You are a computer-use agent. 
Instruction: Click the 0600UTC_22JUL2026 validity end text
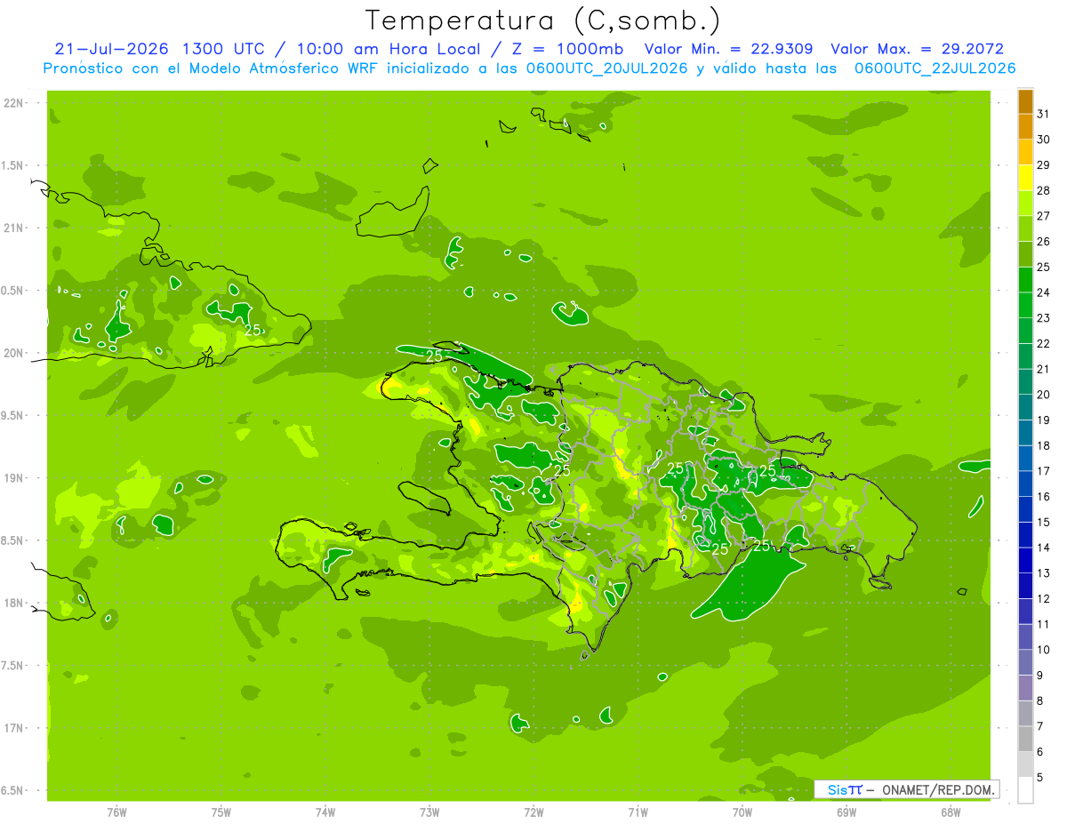point(935,68)
